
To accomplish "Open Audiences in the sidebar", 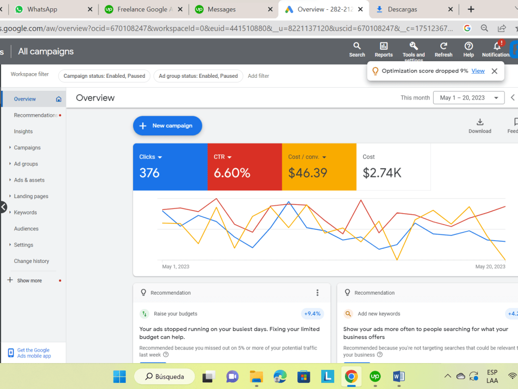I will tap(26, 229).
